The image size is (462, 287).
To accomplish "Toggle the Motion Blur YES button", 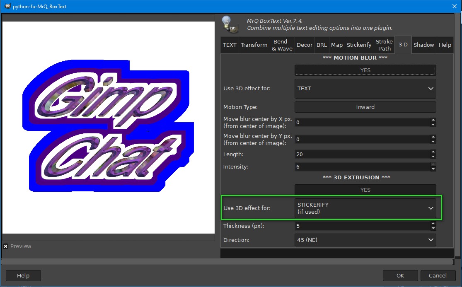I will (x=365, y=70).
